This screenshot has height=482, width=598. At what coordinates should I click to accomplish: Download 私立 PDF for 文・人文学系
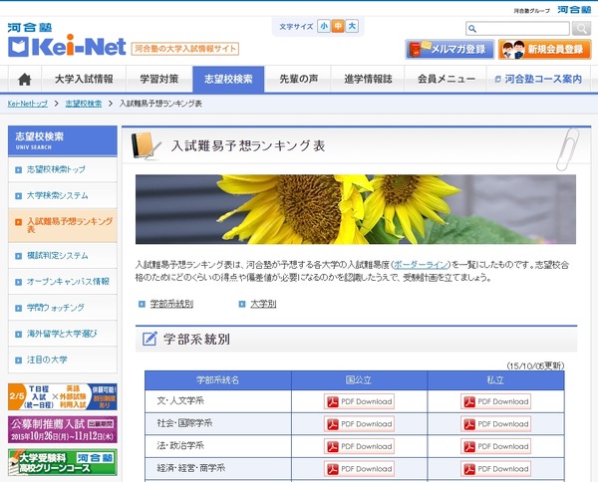[x=495, y=401]
